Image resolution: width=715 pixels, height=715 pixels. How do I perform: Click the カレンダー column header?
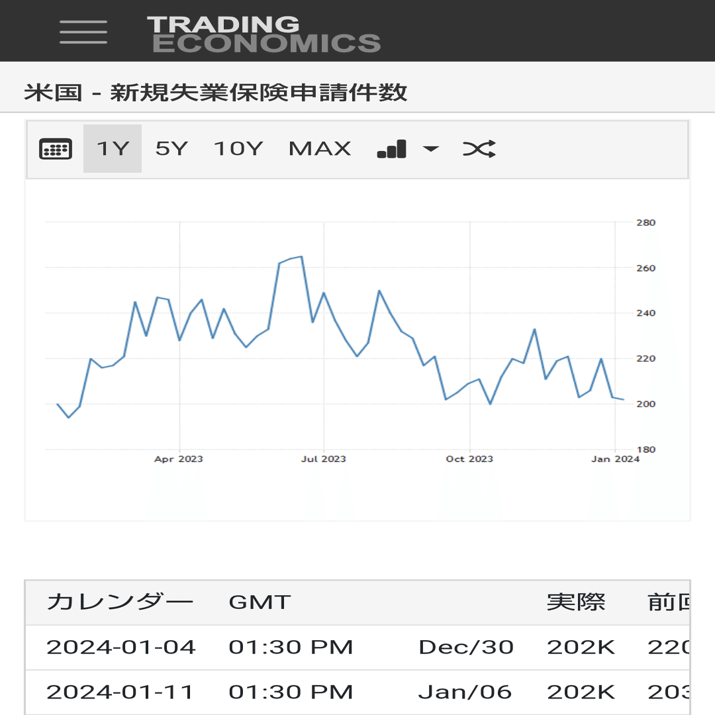click(120, 602)
